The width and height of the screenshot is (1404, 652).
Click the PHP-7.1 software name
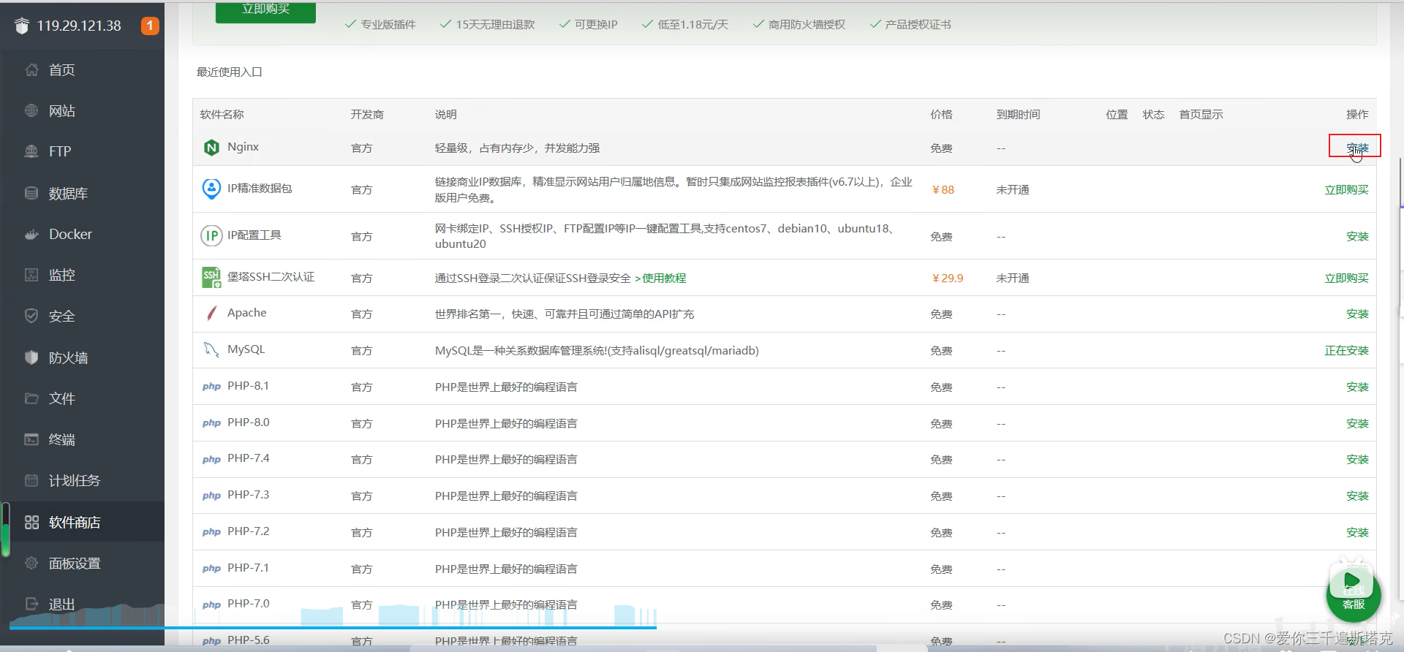point(249,568)
